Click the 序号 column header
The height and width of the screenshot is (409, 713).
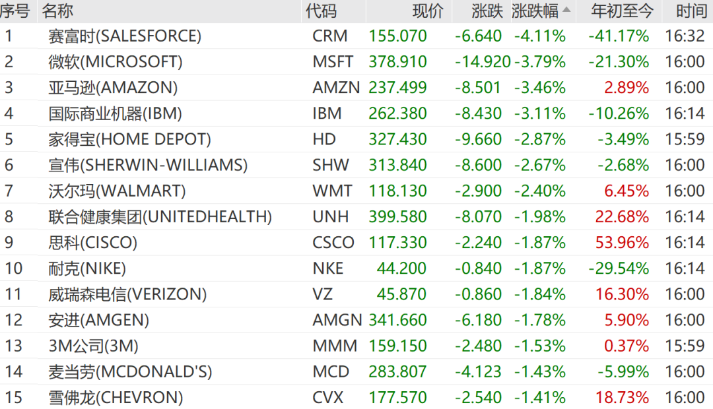click(15, 11)
